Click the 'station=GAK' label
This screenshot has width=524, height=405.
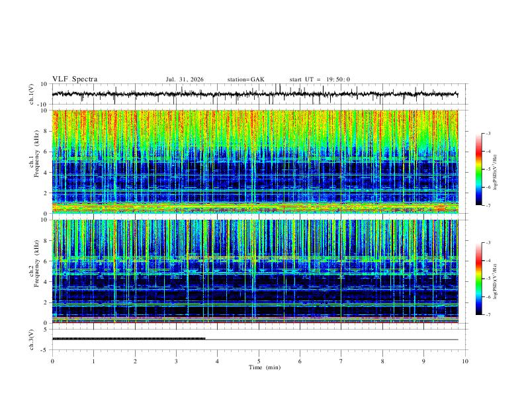(x=245, y=79)
